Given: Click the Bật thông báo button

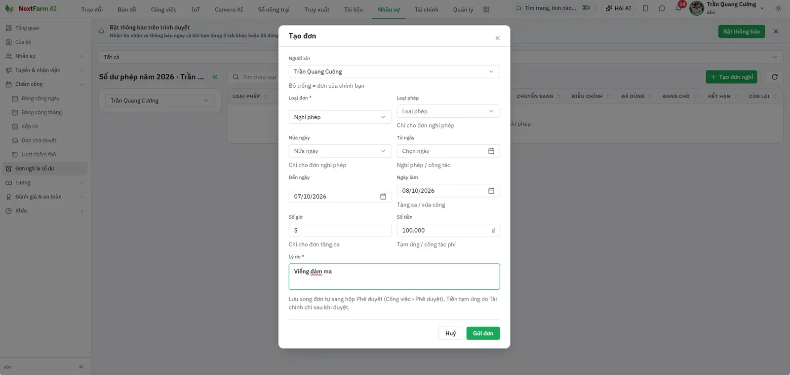Looking at the screenshot, I should point(741,32).
